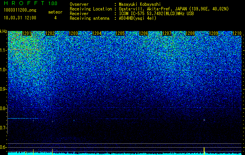The height and width of the screenshot is (155, 245).
Task: Click the tallest yellow meteor marker near 1209
Action: pos(204,151)
